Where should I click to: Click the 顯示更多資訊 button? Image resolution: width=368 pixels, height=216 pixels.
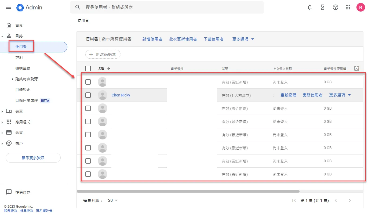pyautogui.click(x=33, y=158)
